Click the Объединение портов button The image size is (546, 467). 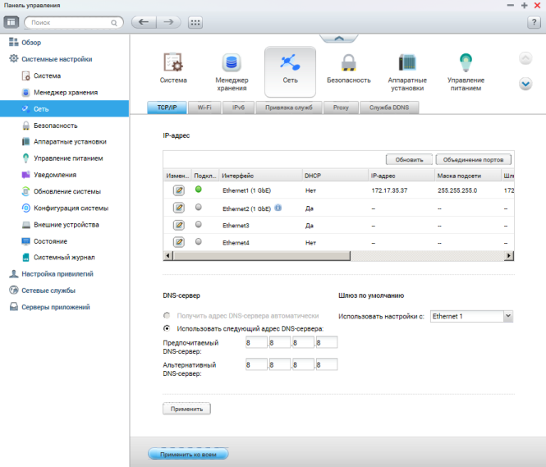tap(473, 160)
